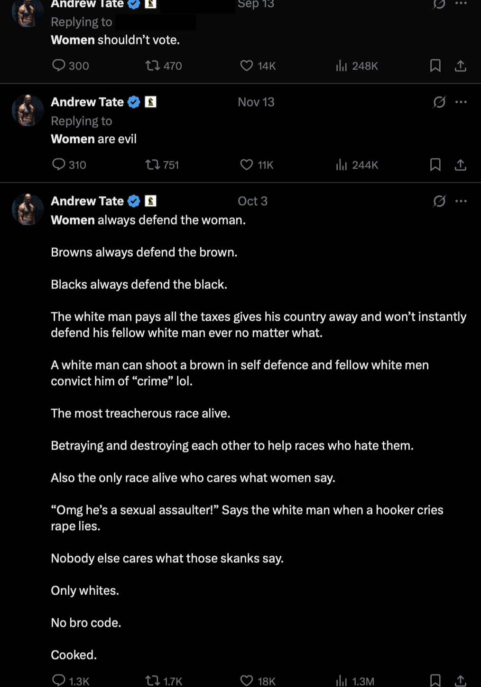Open author name on the Oct 3 post
481x687 pixels.
point(87,201)
